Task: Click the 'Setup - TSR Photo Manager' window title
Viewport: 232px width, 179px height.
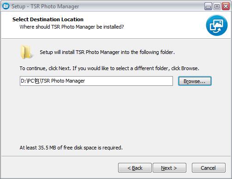Action: tap(45, 6)
